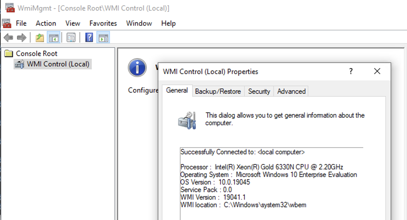Open the Favorites menu
The height and width of the screenshot is (220, 407).
(x=103, y=23)
